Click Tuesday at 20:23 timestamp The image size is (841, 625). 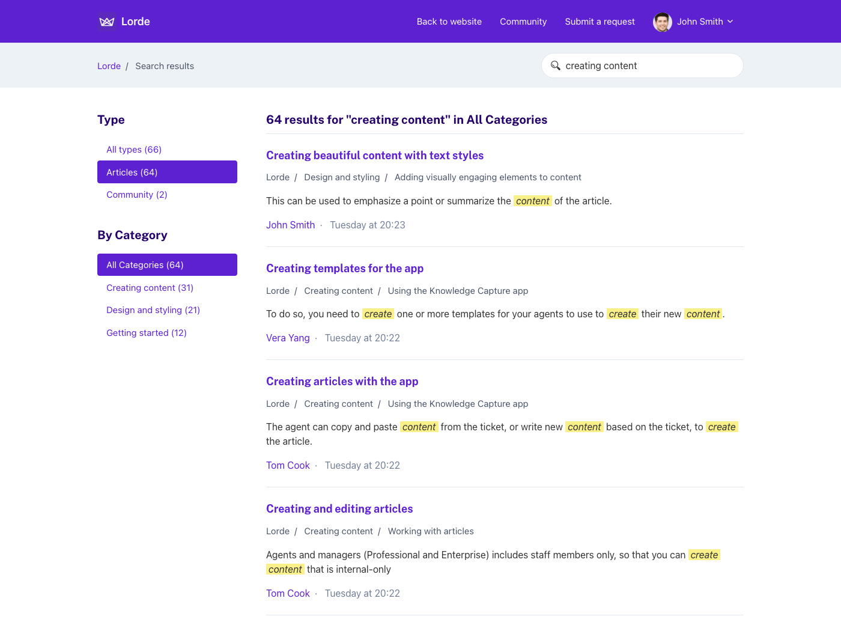[x=368, y=225]
